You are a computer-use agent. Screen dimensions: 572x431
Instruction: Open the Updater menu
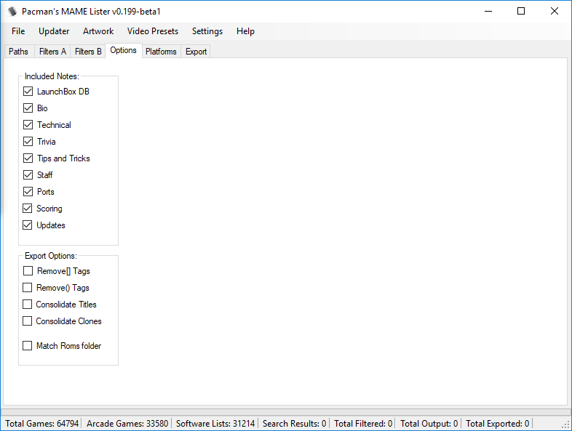click(54, 31)
